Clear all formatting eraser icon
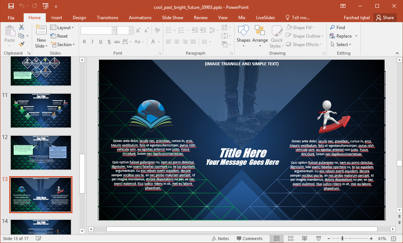Image resolution: width=403 pixels, height=243 pixels. click(157, 31)
